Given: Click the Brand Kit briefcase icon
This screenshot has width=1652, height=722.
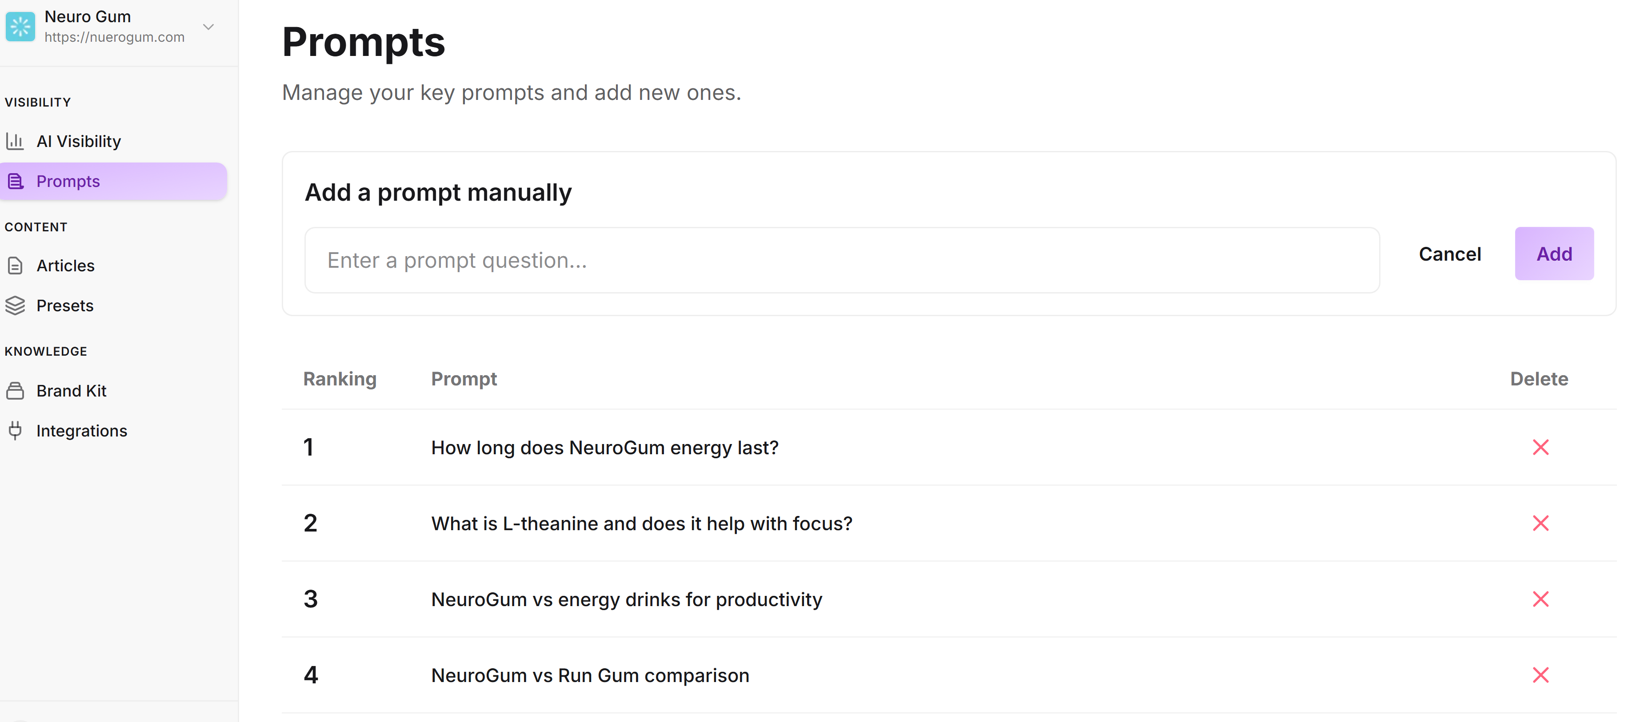Looking at the screenshot, I should [x=16, y=390].
